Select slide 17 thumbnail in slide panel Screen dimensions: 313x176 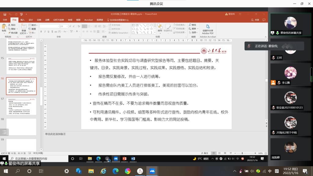pos(21,106)
